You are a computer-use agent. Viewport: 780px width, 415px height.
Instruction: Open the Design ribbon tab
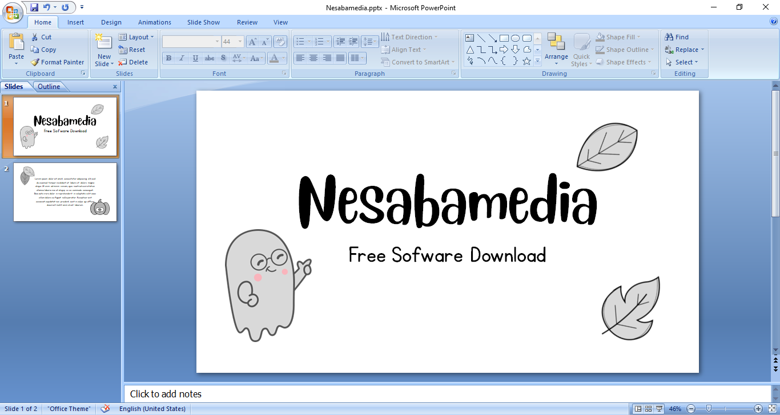[111, 22]
